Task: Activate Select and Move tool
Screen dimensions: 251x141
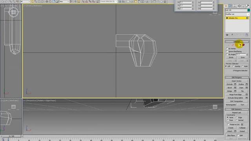Action: [x=47, y=2]
